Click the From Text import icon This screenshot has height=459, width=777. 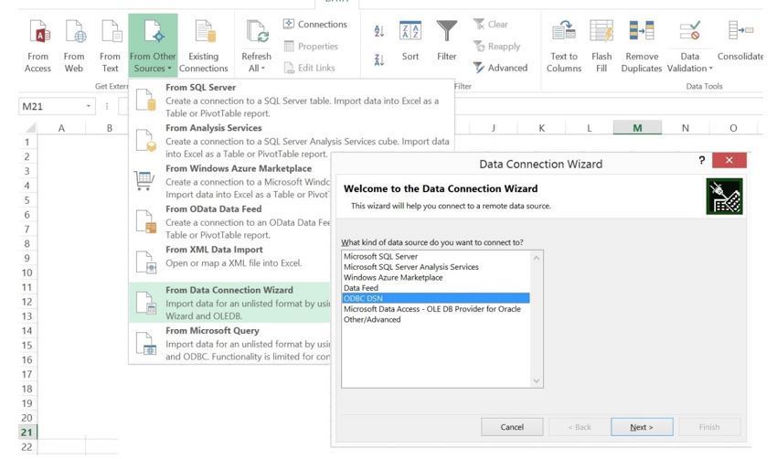[110, 34]
